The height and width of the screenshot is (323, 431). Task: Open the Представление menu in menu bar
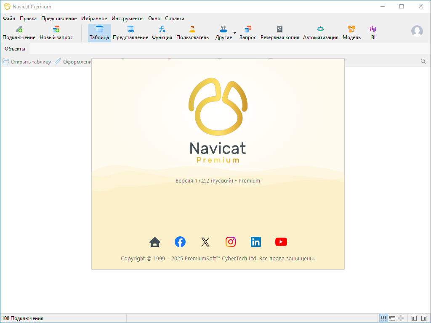(59, 19)
